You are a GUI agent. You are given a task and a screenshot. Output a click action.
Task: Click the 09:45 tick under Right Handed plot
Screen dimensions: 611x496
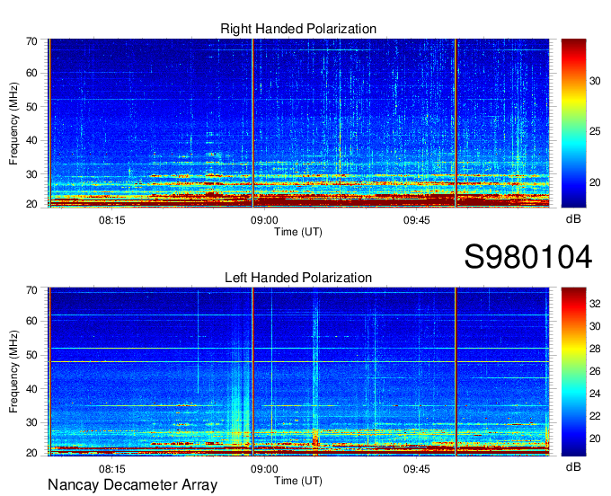point(417,220)
